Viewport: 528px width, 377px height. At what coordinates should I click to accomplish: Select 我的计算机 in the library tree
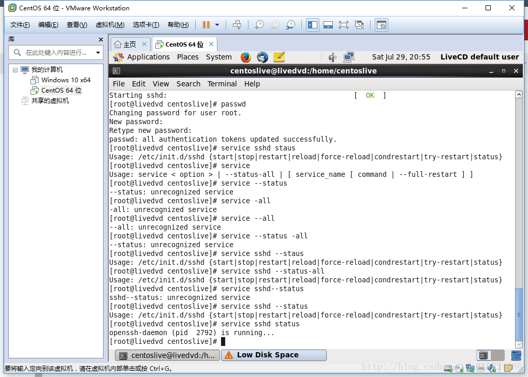47,70
